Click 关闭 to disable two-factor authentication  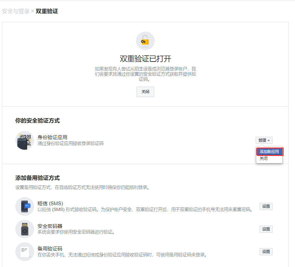pos(145,92)
